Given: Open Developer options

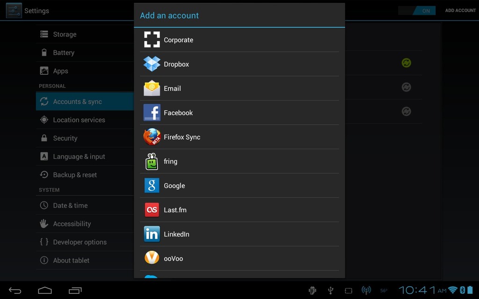Looking at the screenshot, I should (x=85, y=242).
